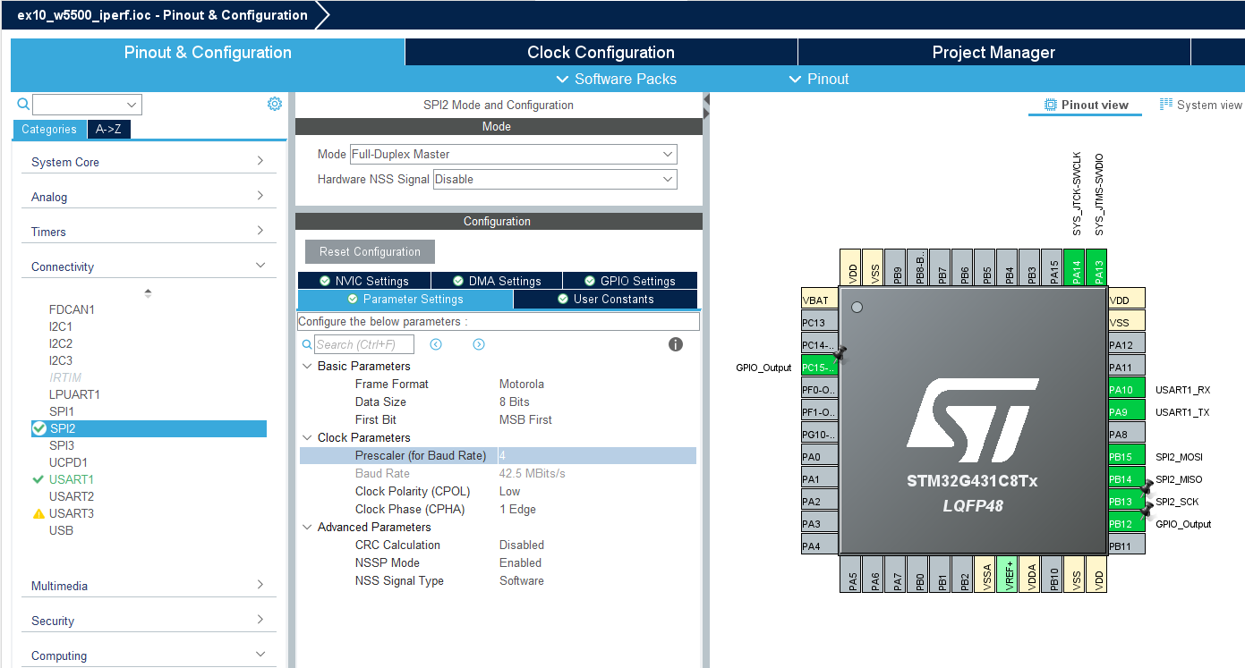Select SPI2 peripheral in list
Viewport: 1245px width, 668px height.
pos(149,428)
